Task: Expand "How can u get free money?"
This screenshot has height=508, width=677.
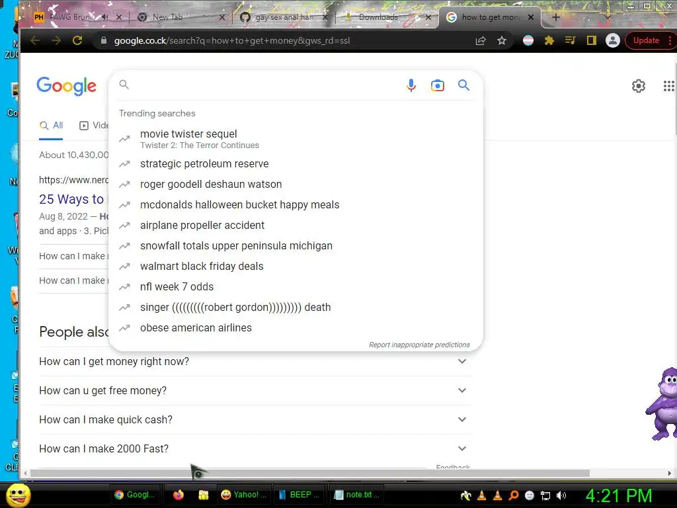Action: pyautogui.click(x=255, y=390)
